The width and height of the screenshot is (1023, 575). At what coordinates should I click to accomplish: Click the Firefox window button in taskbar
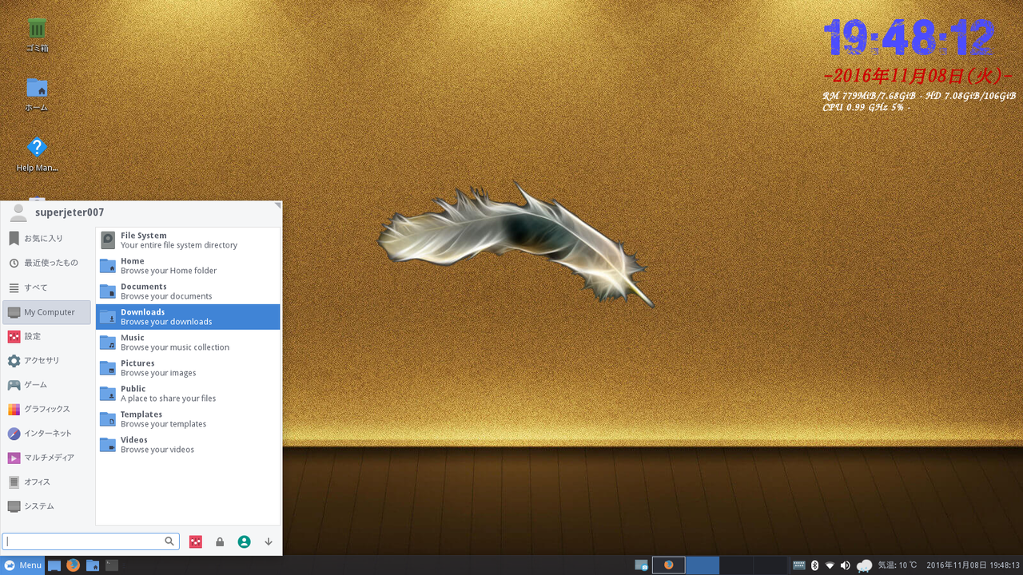coord(669,565)
